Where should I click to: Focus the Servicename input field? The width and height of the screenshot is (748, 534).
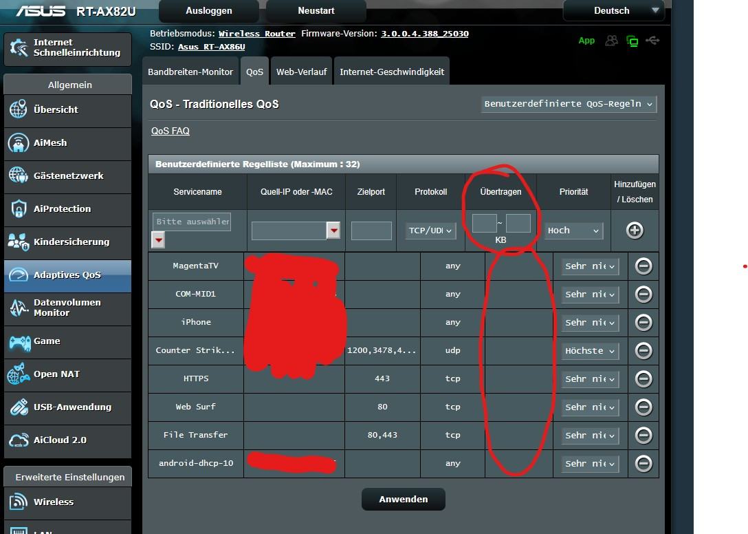click(192, 222)
